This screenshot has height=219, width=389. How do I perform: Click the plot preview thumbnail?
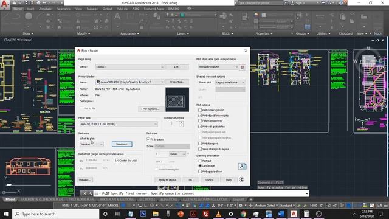click(177, 100)
